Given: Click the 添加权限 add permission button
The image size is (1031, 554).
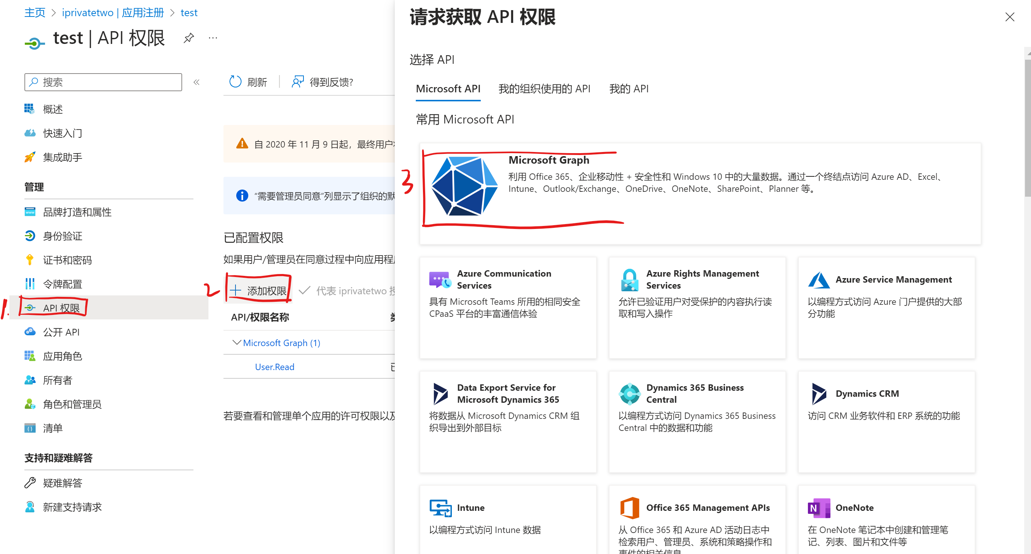Looking at the screenshot, I should [258, 291].
